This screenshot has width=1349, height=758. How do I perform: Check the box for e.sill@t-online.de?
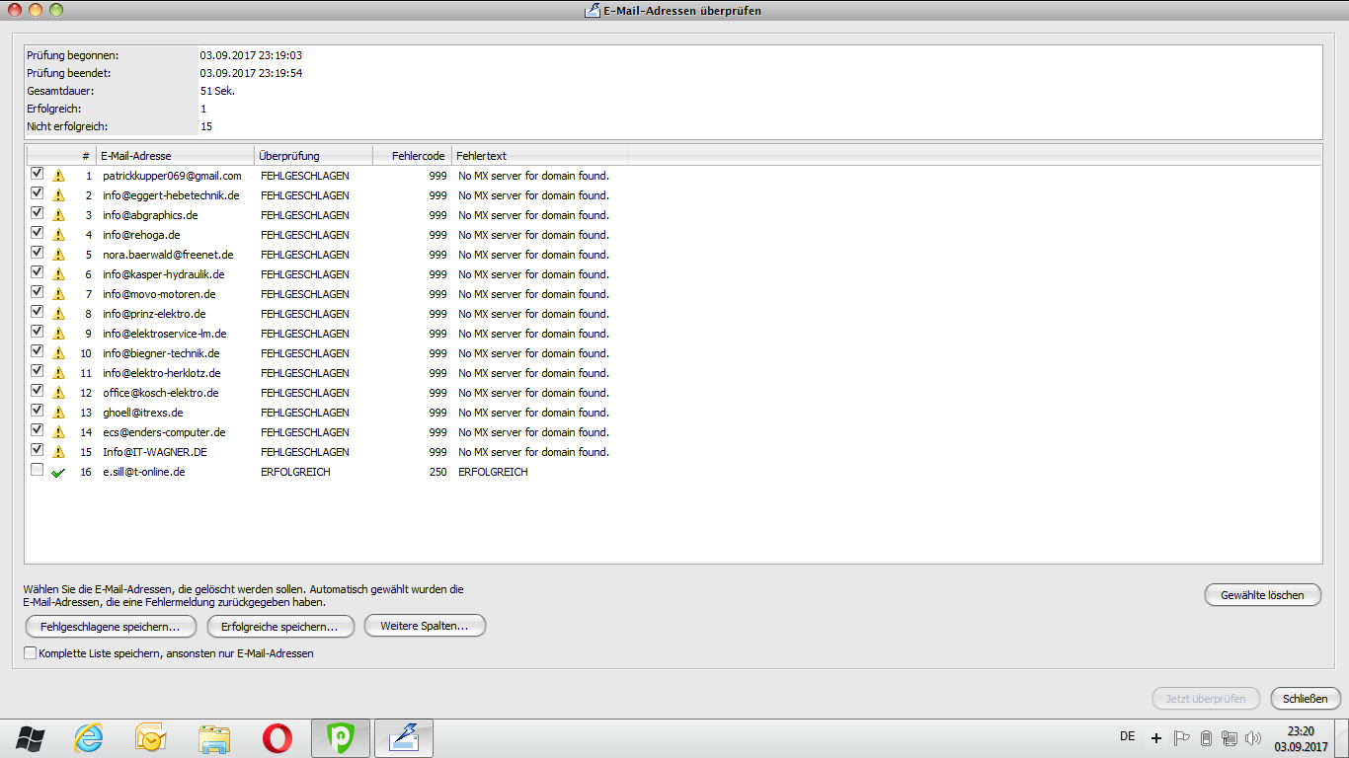(37, 470)
